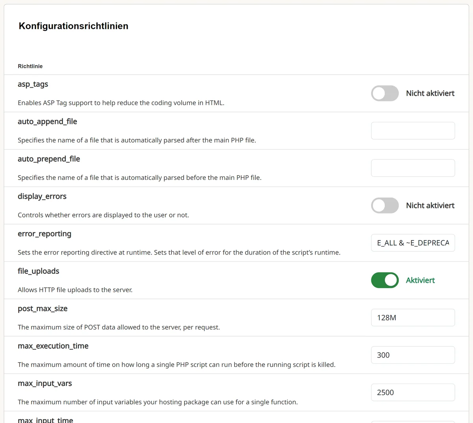Click the file_uploads policy name
Image resolution: width=473 pixels, height=423 pixels.
(x=38, y=271)
